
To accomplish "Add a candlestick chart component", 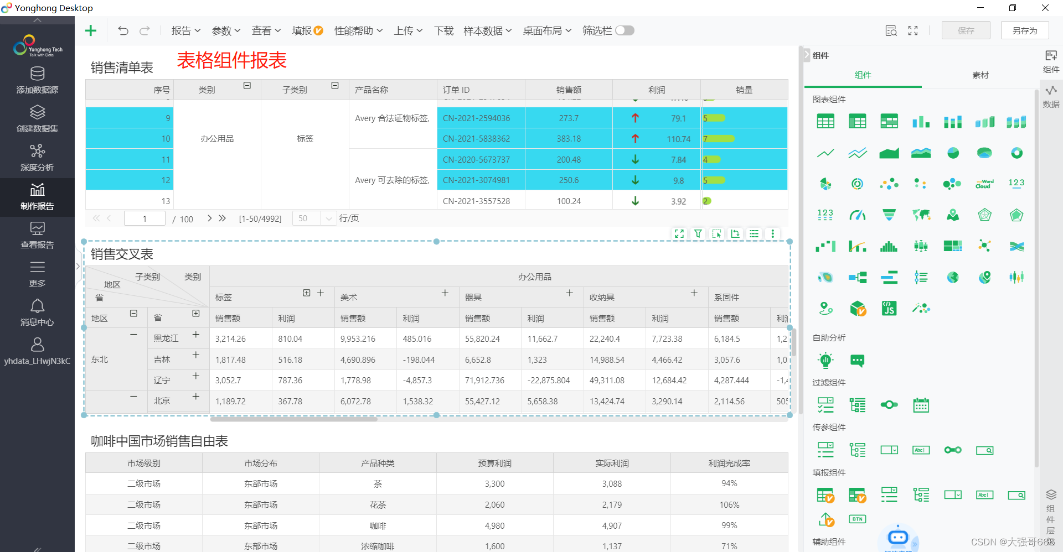I will (1016, 277).
